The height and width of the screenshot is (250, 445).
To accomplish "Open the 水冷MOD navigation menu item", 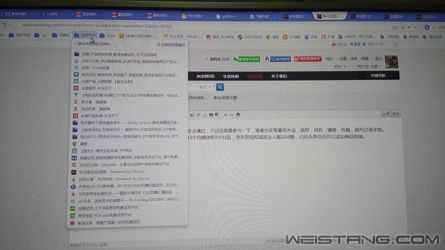I will pos(205,76).
